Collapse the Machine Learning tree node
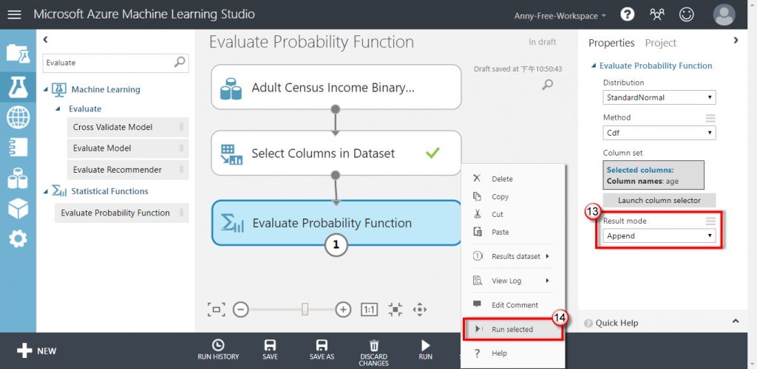Viewport: 757px width, 369px height. coord(45,89)
